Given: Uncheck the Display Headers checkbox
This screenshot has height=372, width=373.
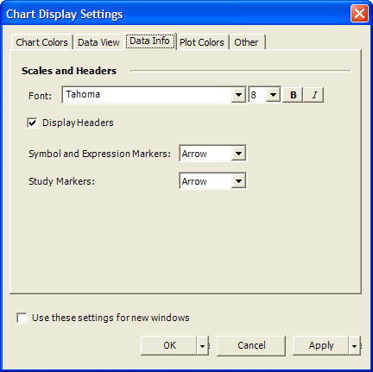Looking at the screenshot, I should pyautogui.click(x=32, y=123).
